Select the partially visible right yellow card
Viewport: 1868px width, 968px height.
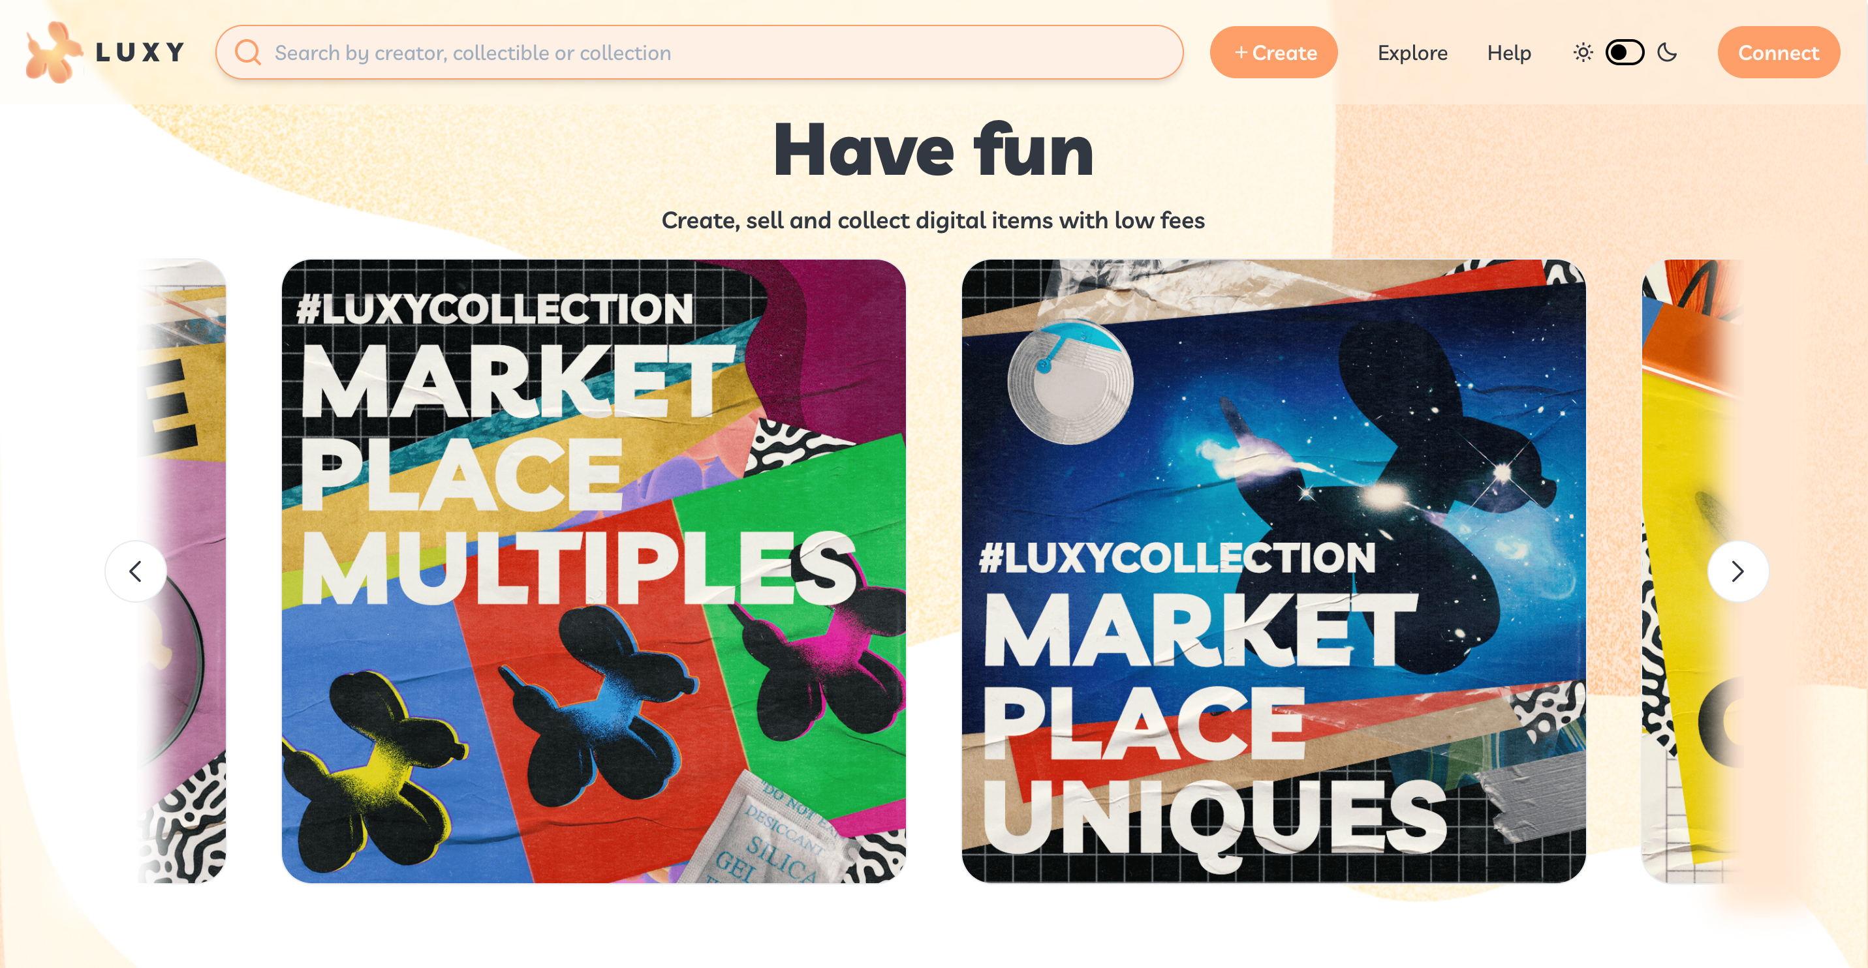point(1691,571)
